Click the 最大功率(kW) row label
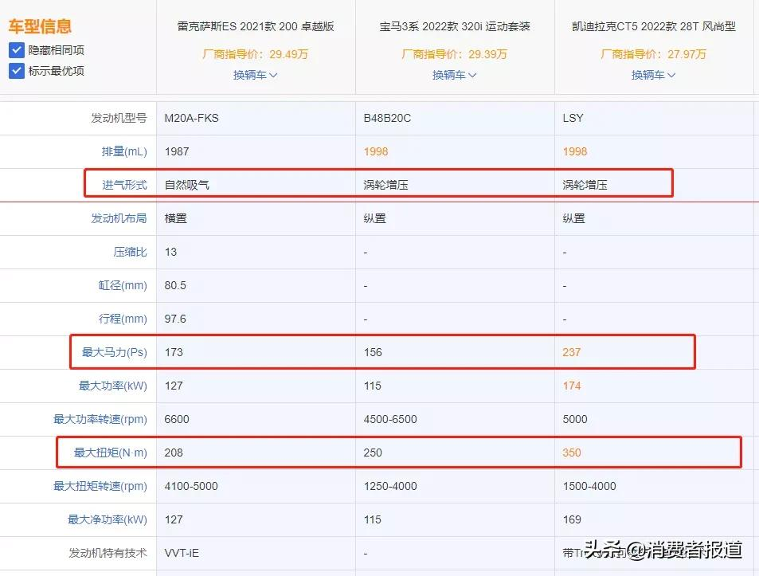This screenshot has width=759, height=576. 113,386
